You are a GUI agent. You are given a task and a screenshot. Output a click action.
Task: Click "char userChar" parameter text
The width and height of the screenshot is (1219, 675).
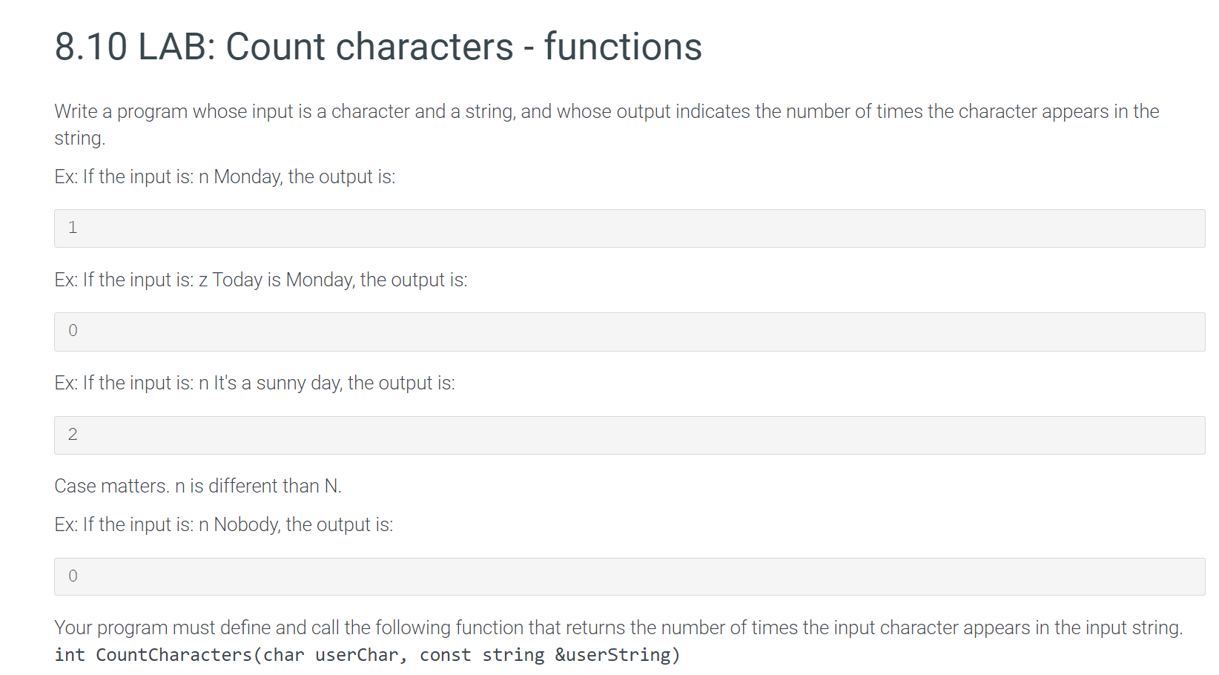click(331, 655)
